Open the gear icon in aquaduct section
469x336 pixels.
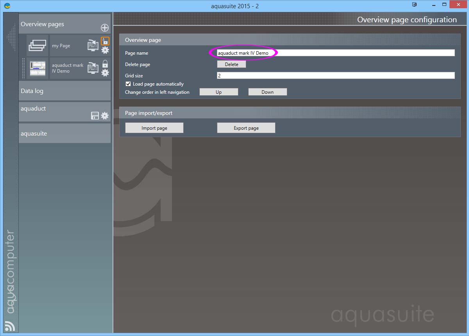(105, 116)
